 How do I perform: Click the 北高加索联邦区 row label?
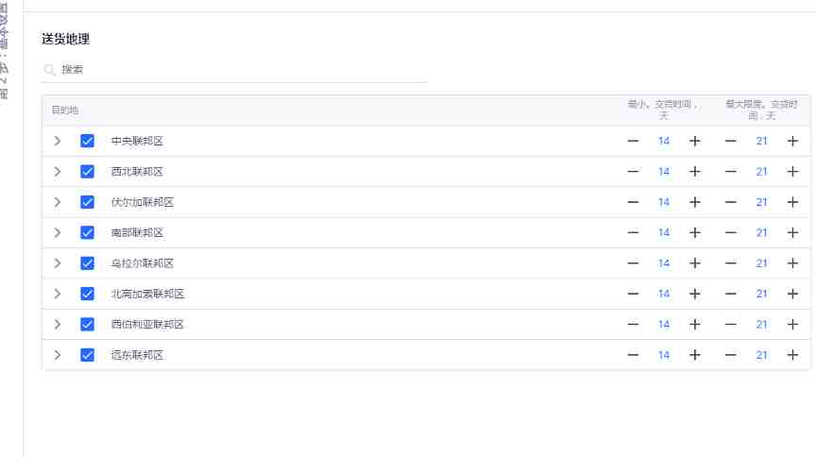(x=147, y=294)
